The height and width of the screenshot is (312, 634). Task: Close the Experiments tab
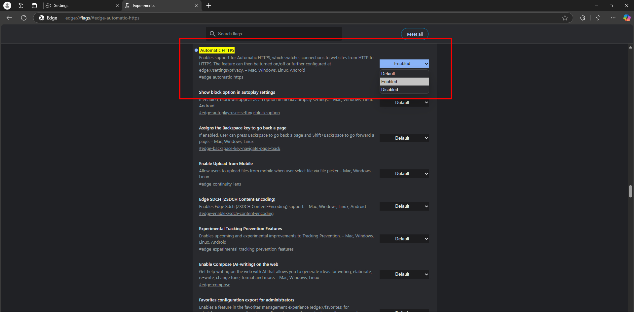click(197, 6)
